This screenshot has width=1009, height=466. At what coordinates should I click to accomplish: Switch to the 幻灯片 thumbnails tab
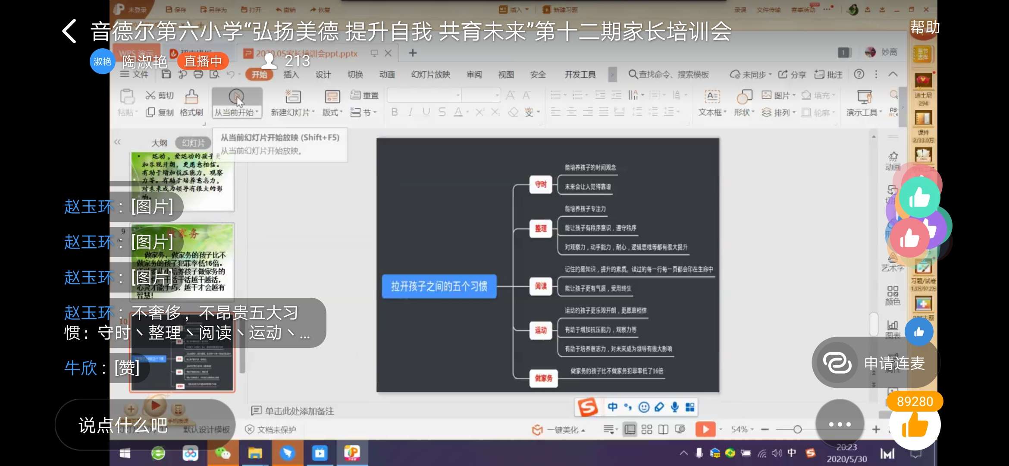pos(193,143)
